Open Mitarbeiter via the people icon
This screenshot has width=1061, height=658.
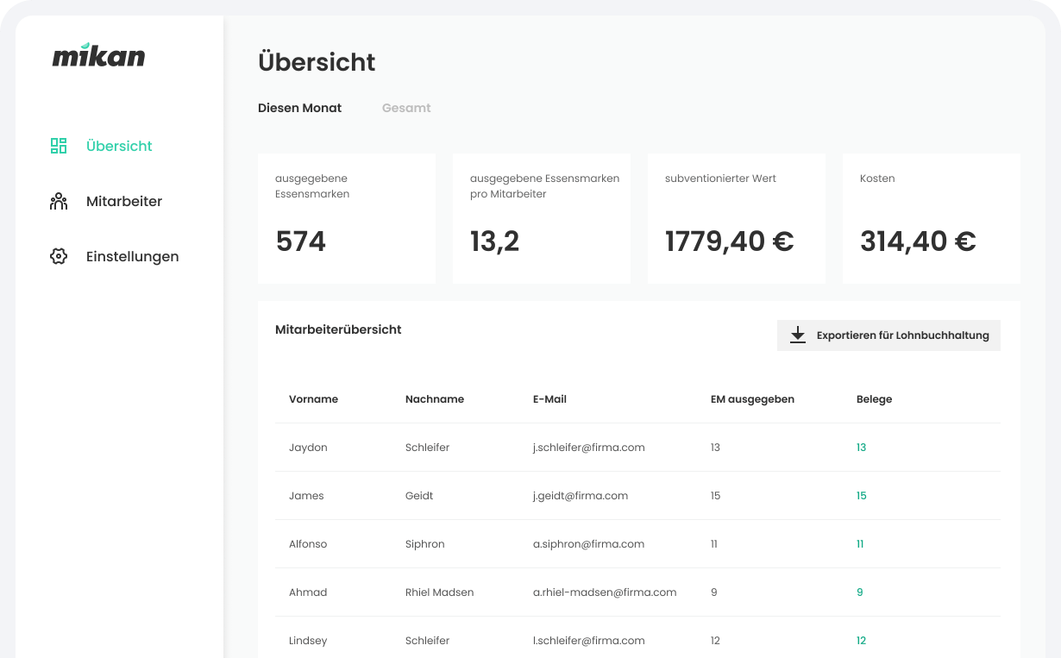click(58, 201)
